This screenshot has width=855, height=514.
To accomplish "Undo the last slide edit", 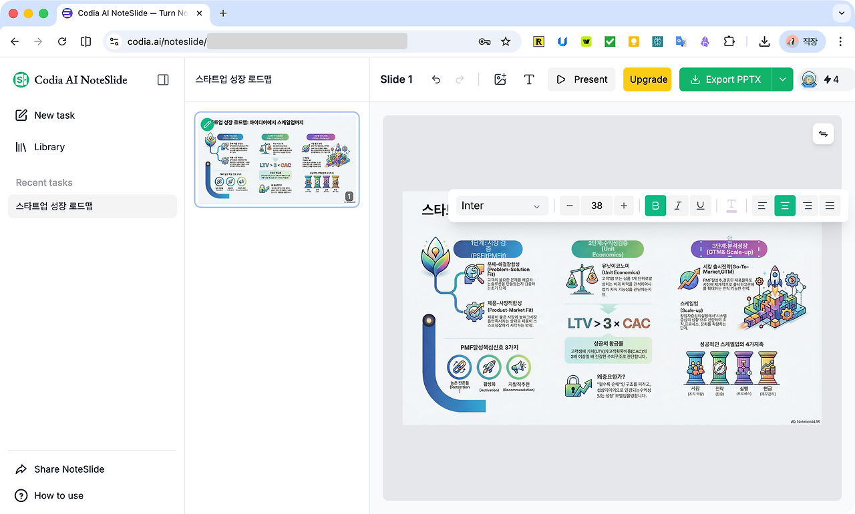I will 436,79.
